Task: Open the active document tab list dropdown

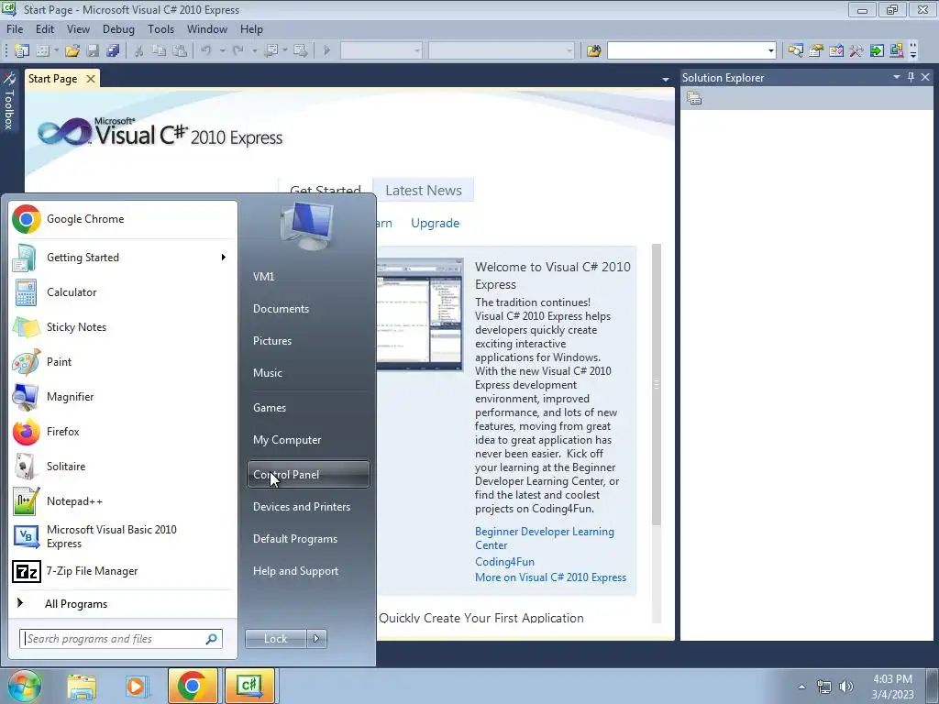Action: (666, 79)
